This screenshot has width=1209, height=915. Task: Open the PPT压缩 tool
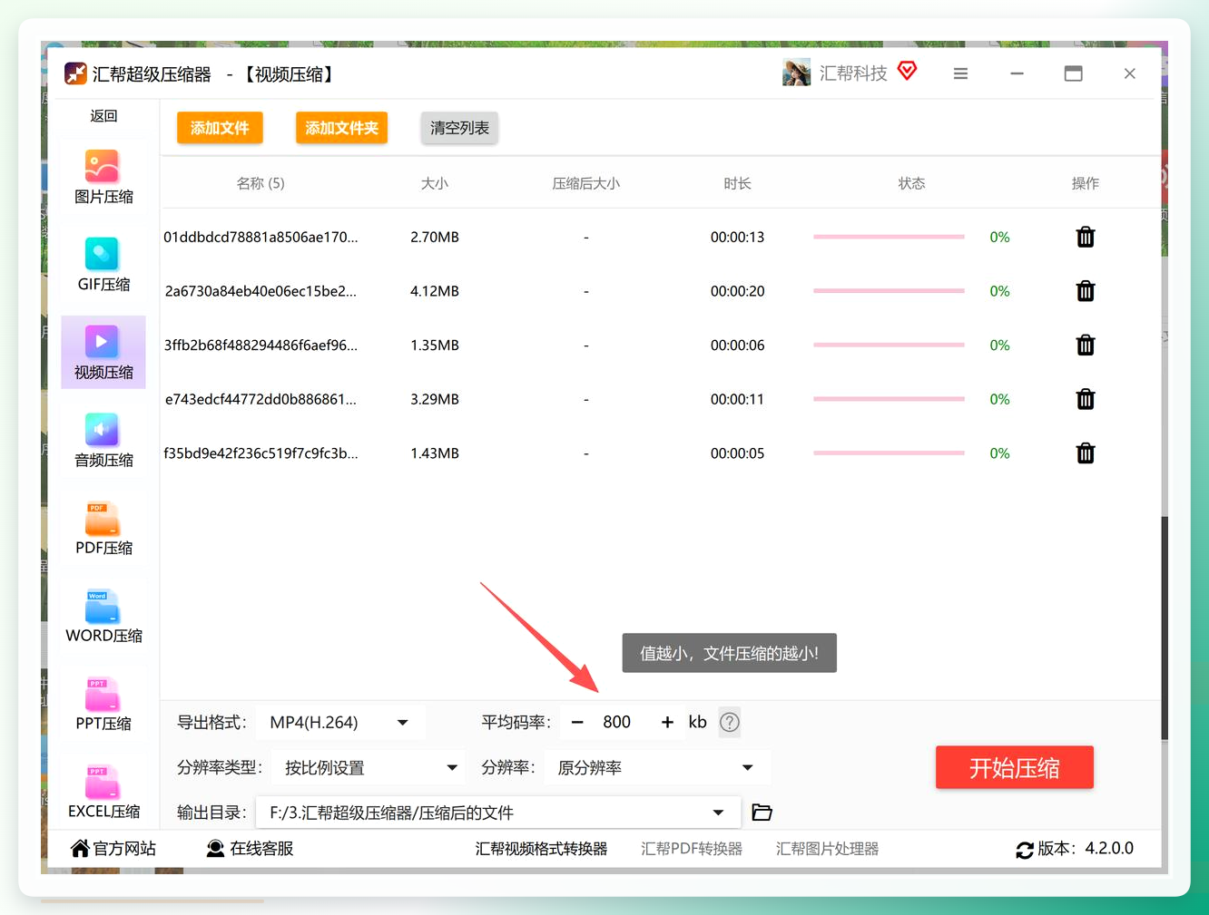pyautogui.click(x=103, y=706)
